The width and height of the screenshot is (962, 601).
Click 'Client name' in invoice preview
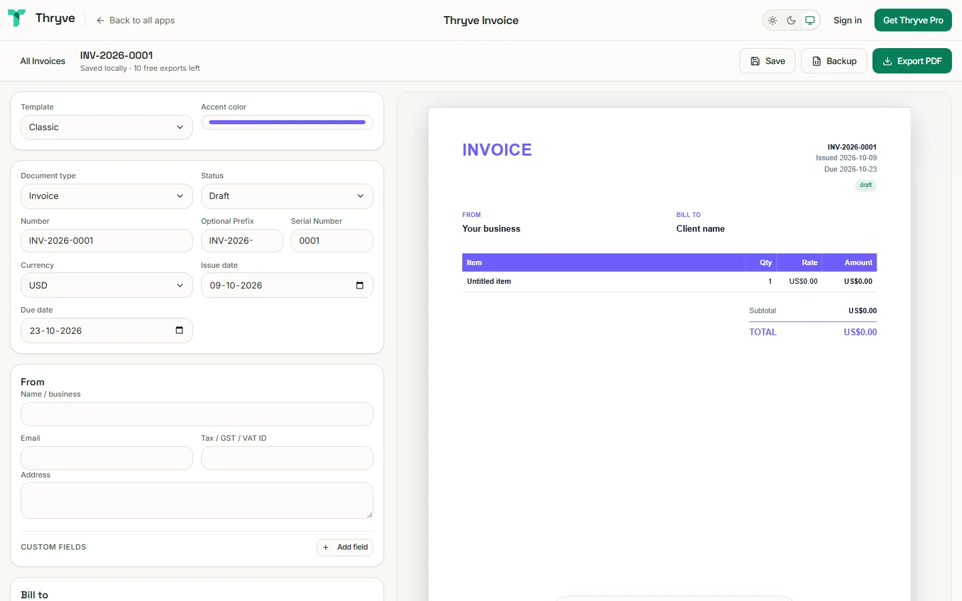pos(700,229)
